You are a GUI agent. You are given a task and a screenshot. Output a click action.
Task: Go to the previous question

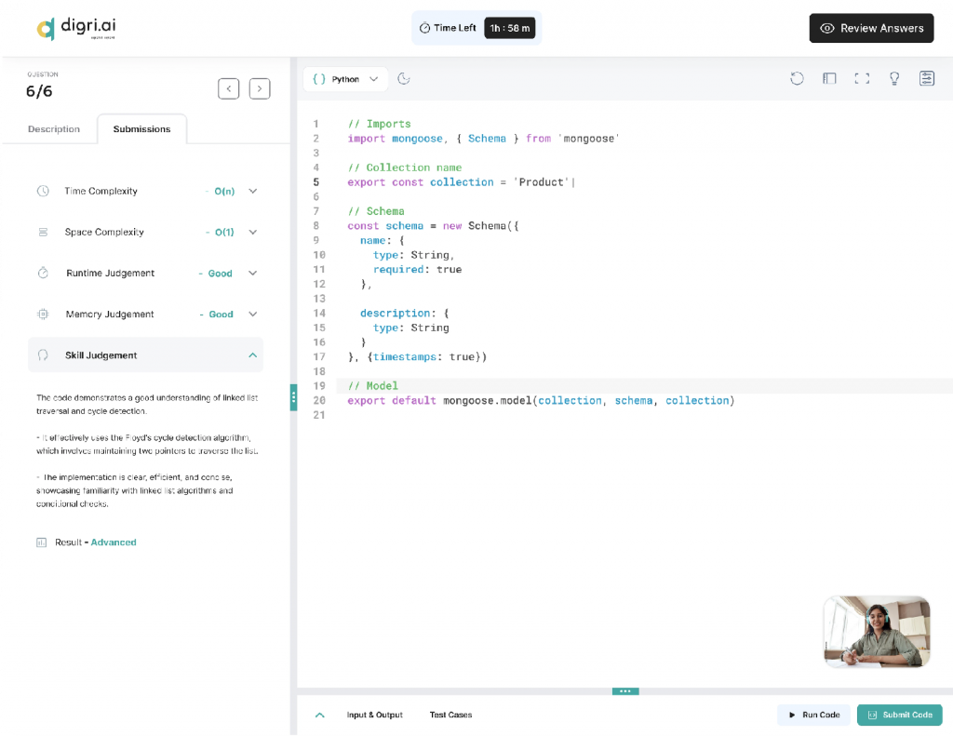tap(229, 88)
